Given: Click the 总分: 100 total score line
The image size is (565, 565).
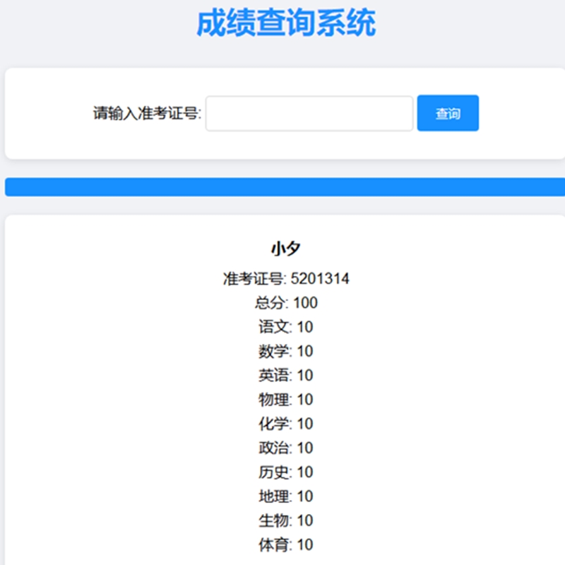Looking at the screenshot, I should pos(285,303).
